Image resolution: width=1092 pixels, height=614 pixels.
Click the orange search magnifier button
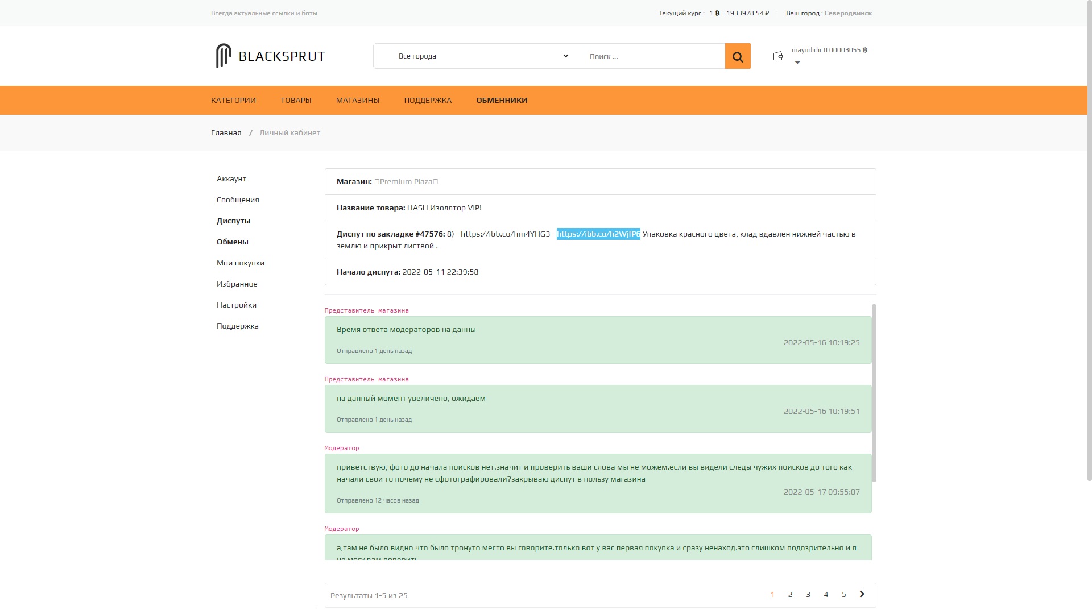point(738,56)
